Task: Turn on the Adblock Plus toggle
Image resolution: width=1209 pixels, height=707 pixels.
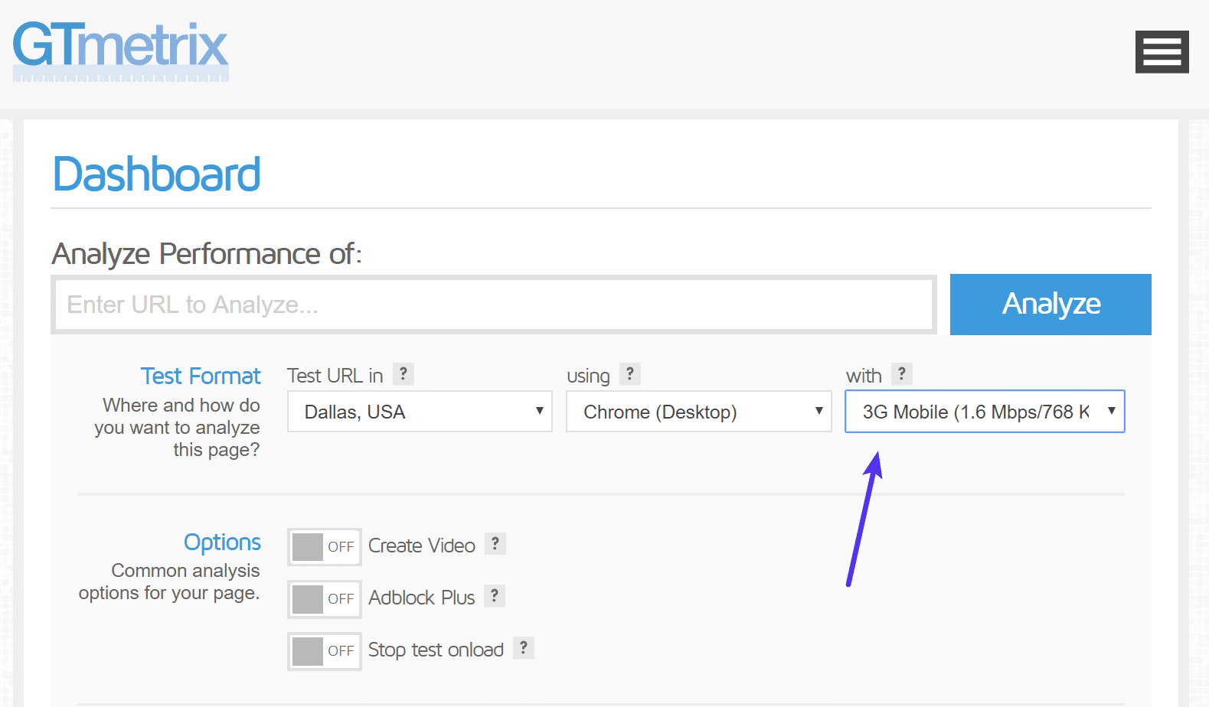Action: click(x=325, y=599)
